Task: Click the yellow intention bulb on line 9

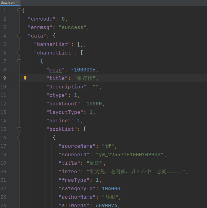Action: click(25, 78)
